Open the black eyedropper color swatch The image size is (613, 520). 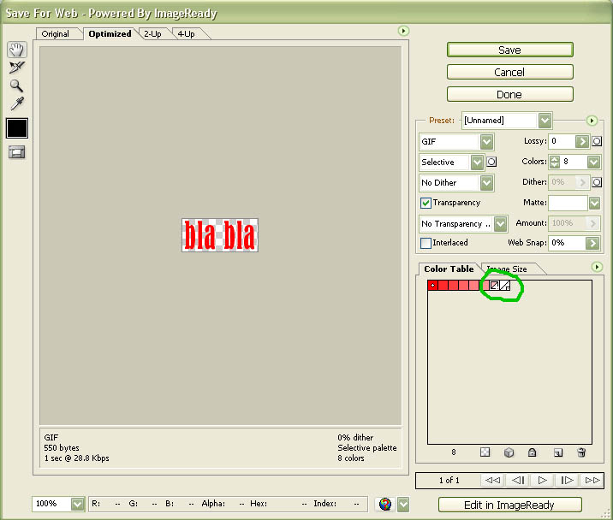coord(17,128)
